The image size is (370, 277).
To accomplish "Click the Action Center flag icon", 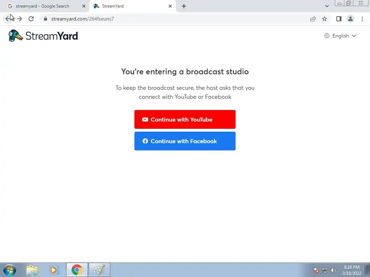I will 316,270.
